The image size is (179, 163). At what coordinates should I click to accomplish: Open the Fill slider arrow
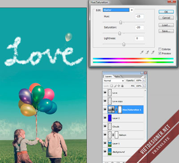click(x=144, y=86)
